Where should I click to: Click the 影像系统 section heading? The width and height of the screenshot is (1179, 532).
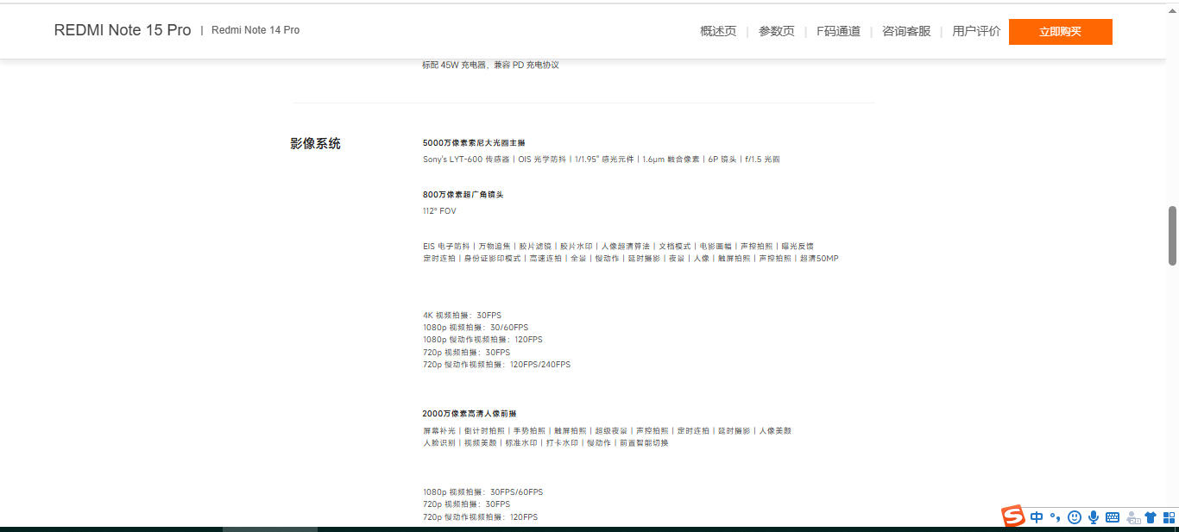pyautogui.click(x=315, y=144)
